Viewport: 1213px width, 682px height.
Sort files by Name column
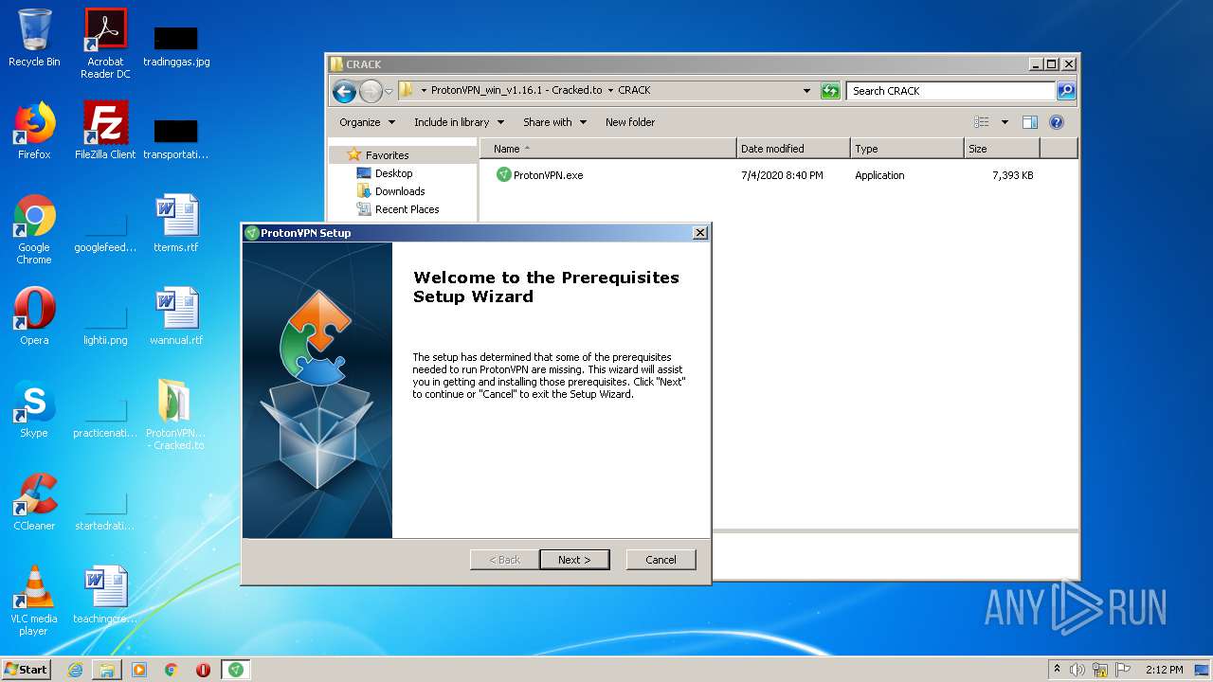pos(607,149)
